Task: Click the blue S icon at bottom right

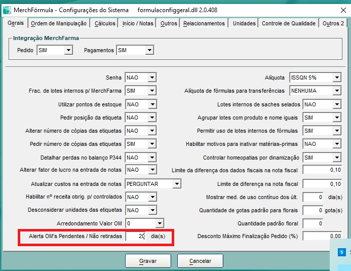Action: pos(342,252)
